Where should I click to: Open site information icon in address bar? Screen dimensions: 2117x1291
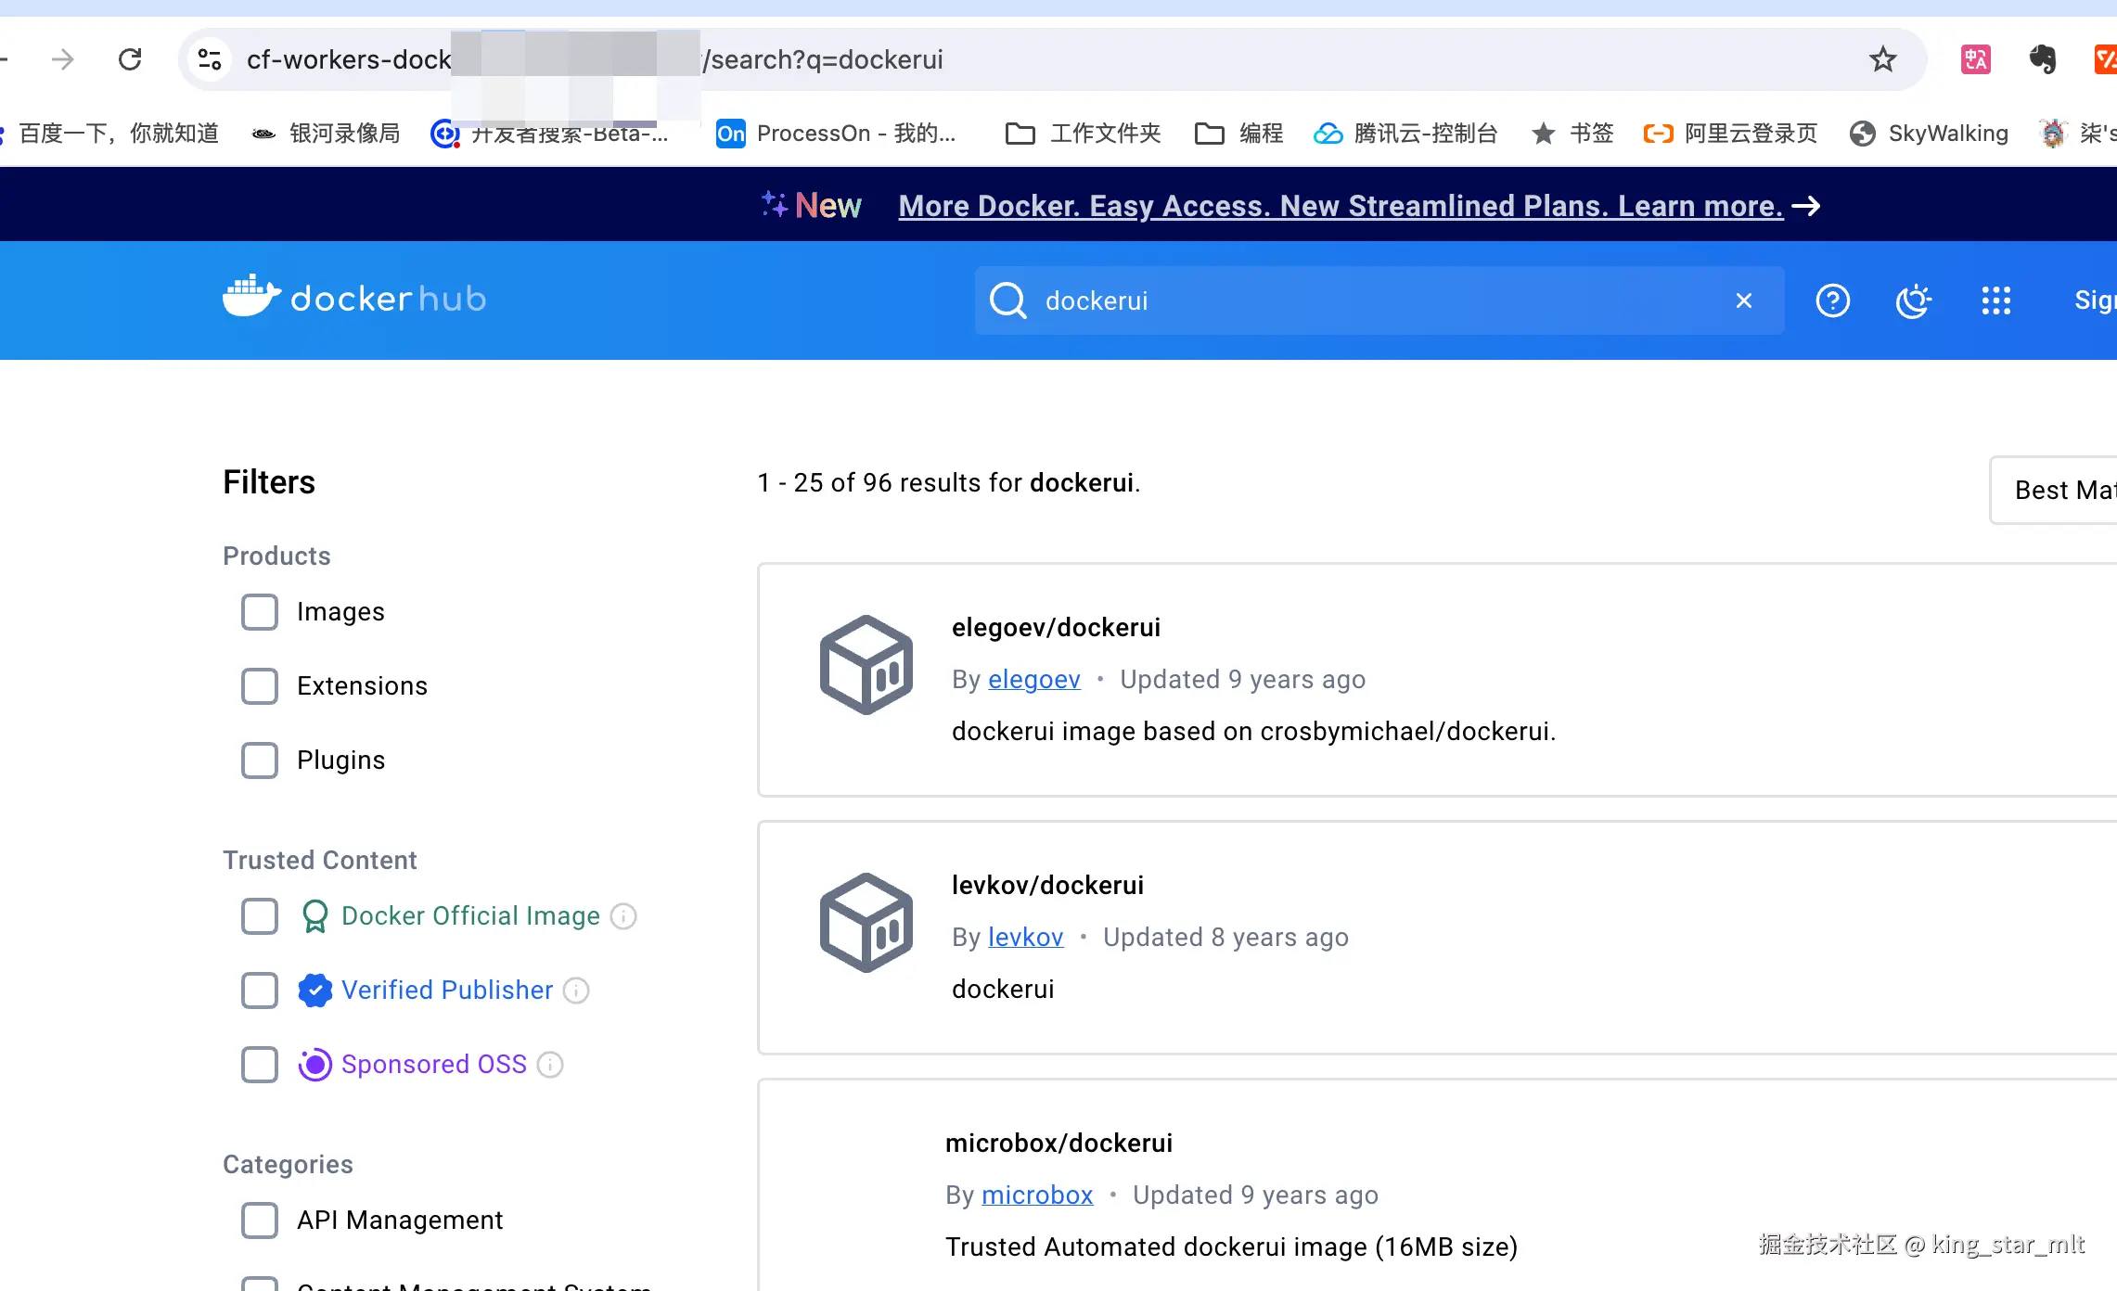click(210, 59)
